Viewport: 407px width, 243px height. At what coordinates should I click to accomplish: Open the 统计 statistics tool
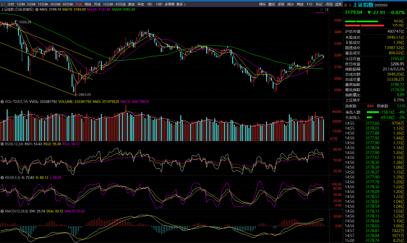290,4
